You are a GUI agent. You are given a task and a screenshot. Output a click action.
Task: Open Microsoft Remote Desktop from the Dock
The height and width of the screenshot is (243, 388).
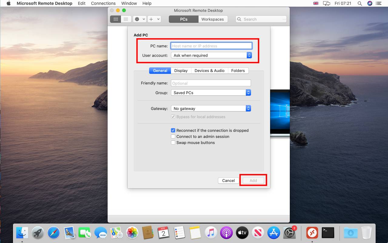tap(312, 233)
